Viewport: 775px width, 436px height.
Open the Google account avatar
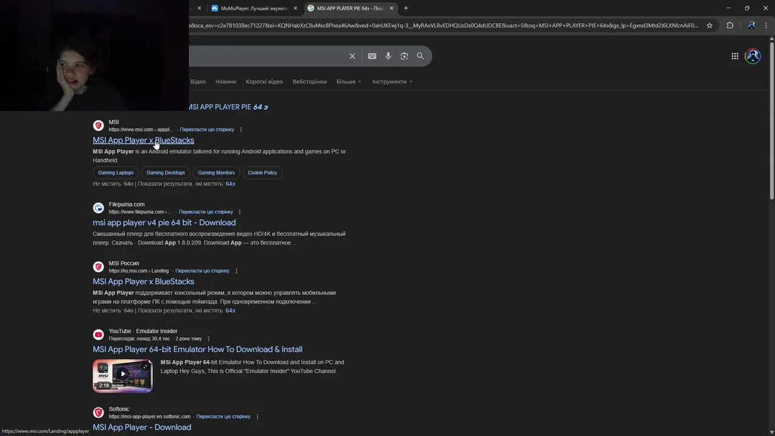point(753,56)
